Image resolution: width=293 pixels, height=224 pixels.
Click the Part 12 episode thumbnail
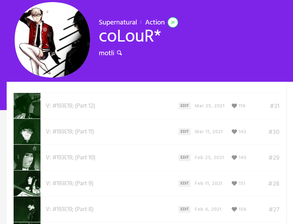point(27,106)
